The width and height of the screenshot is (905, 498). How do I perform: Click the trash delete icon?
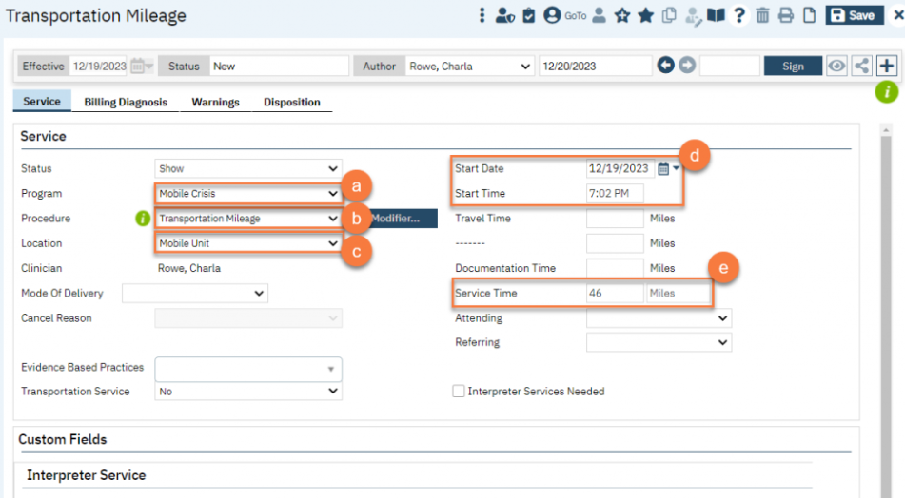point(762,15)
